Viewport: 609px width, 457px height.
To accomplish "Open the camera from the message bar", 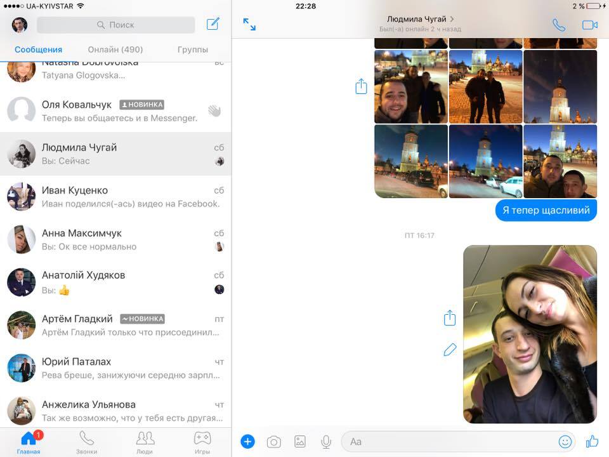I will pos(273,442).
